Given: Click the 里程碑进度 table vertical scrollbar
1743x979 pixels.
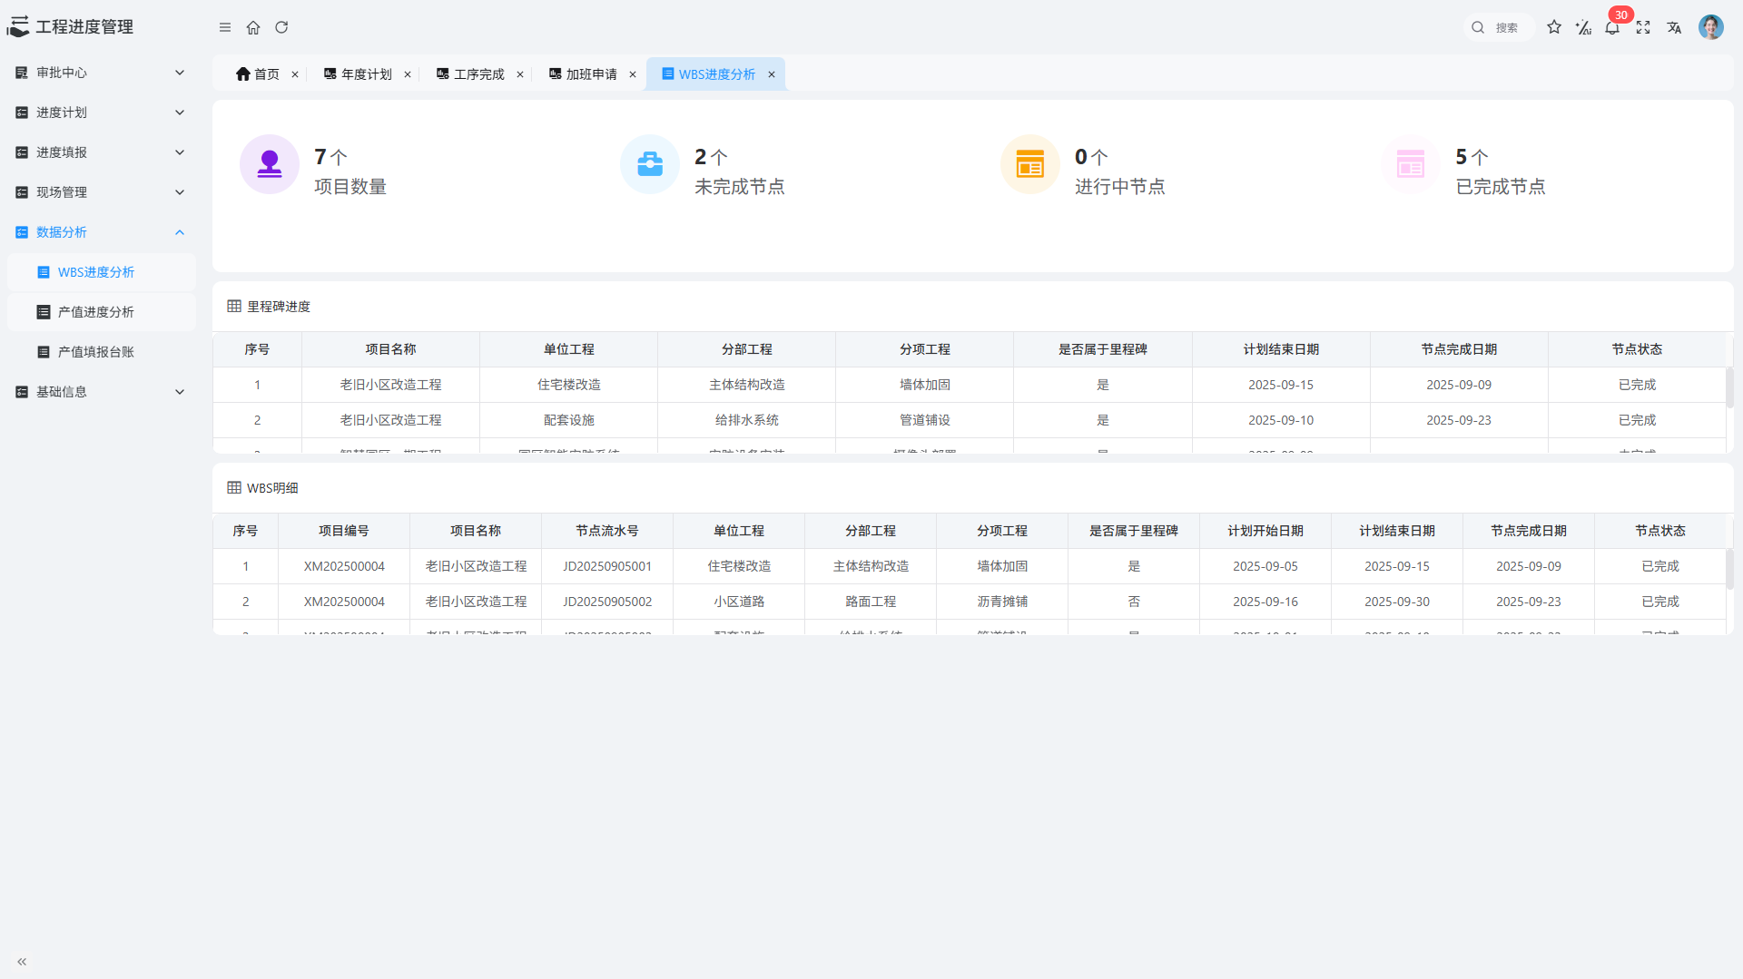Looking at the screenshot, I should coord(1728,388).
